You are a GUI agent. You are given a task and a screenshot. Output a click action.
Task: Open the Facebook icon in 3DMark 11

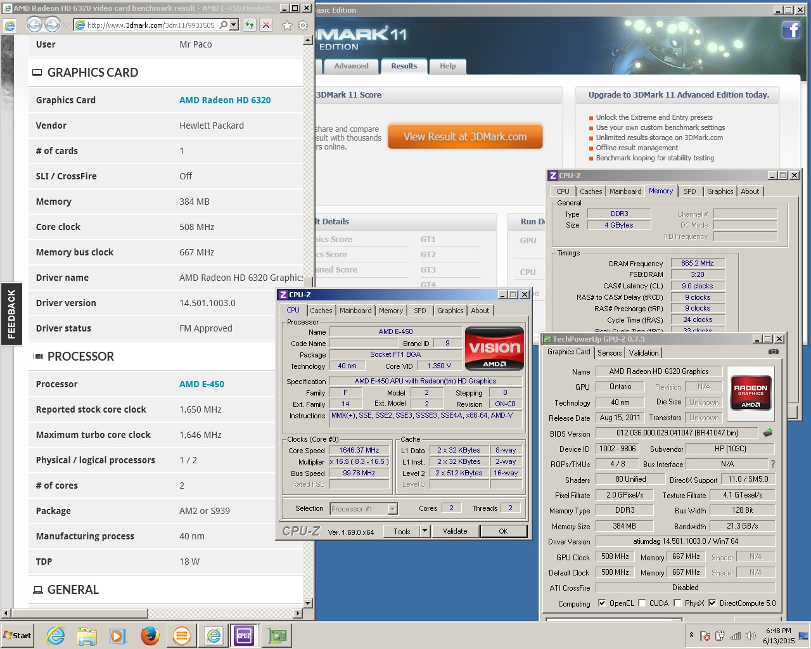(791, 29)
